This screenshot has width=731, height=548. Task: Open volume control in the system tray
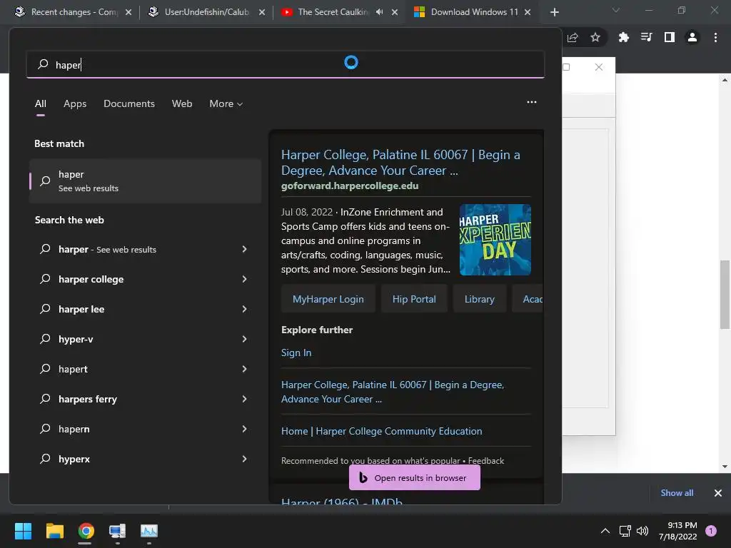click(642, 531)
